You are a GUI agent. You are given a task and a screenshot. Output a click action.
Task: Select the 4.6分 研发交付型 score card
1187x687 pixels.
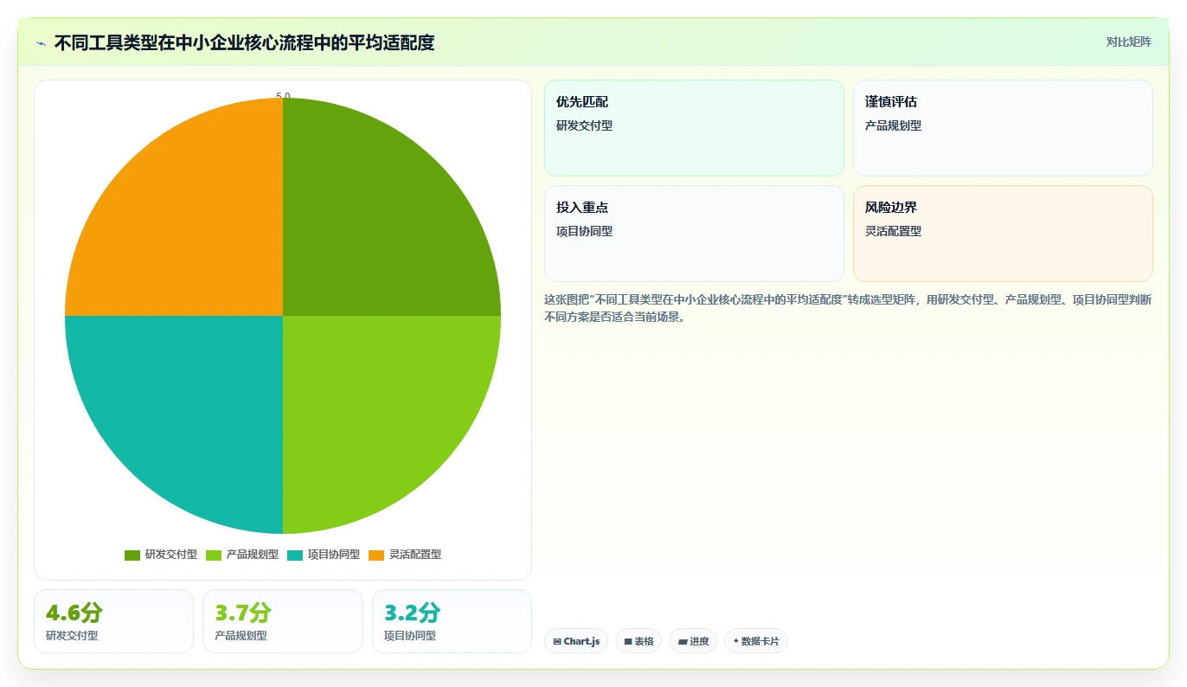pos(113,621)
